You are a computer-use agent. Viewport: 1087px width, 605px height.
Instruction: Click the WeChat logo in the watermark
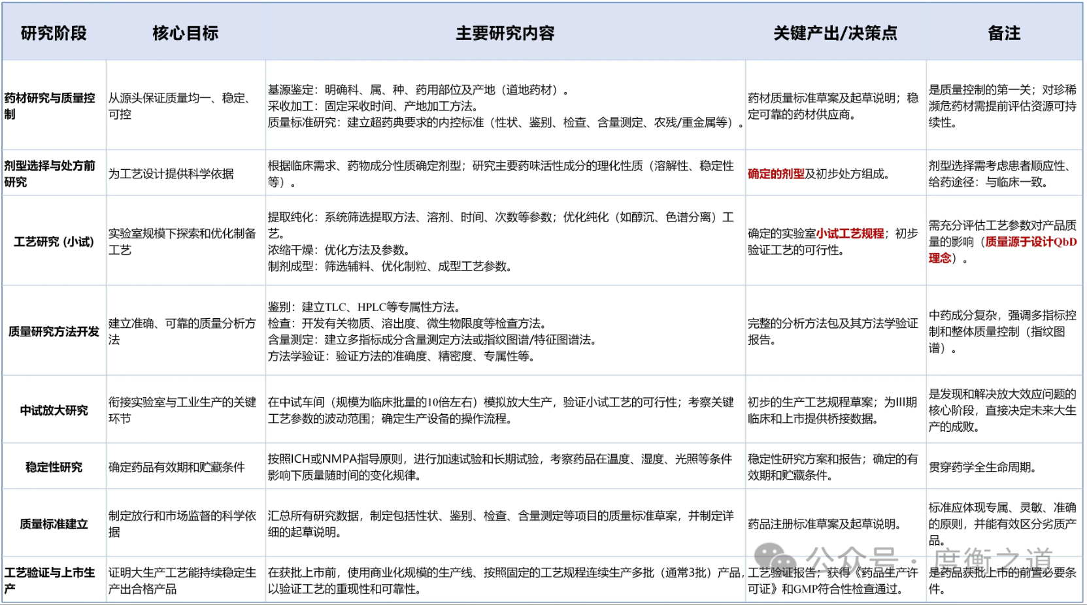click(775, 559)
